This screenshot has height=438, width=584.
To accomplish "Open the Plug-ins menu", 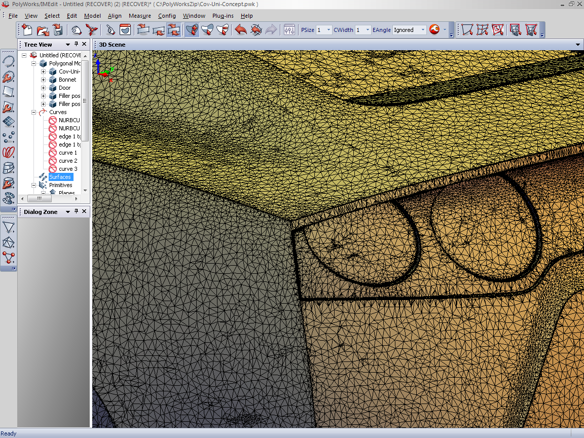I will click(x=223, y=16).
